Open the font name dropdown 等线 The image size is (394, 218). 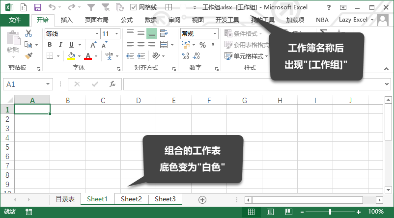point(96,33)
